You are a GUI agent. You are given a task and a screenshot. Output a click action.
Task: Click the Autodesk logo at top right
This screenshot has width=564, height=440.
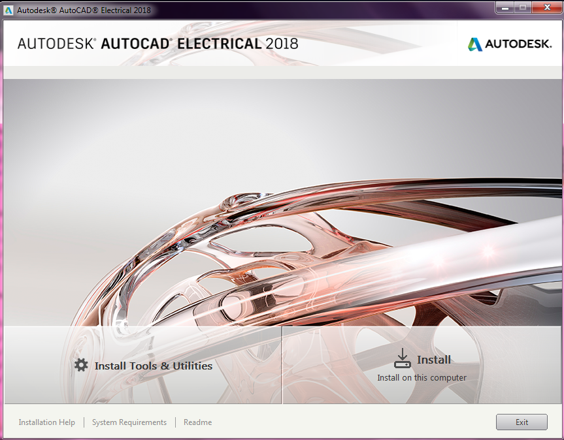pos(509,44)
